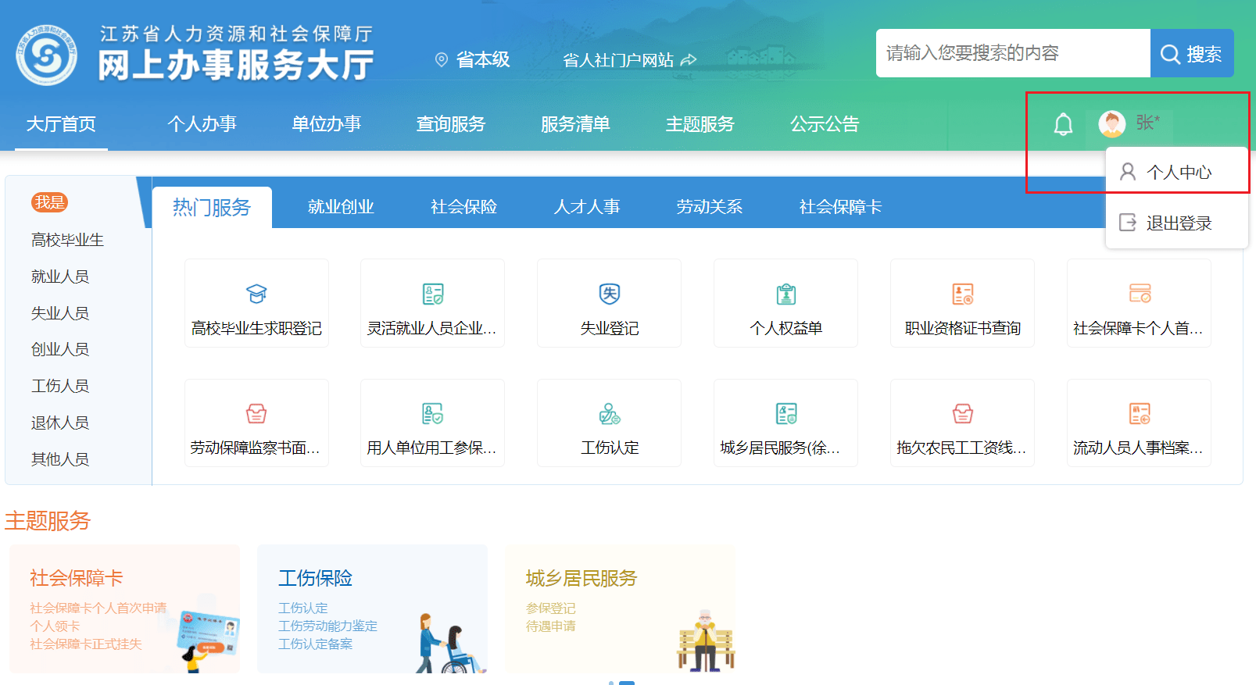Screen dimensions: 1256x685
Task: Open 职业资格证书查询 service icon
Action: point(962,294)
